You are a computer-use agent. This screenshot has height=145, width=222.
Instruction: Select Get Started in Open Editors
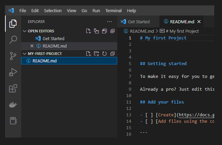[69, 38]
